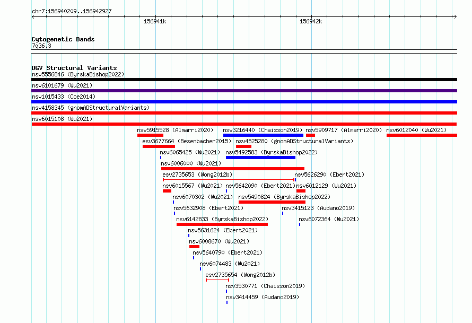Select nsv3415123 (Audano2019) label
This screenshot has height=323, width=472.
click(318, 208)
